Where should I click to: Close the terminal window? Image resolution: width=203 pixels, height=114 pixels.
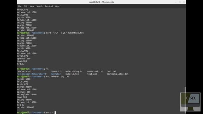pyautogui.click(x=184, y=2)
